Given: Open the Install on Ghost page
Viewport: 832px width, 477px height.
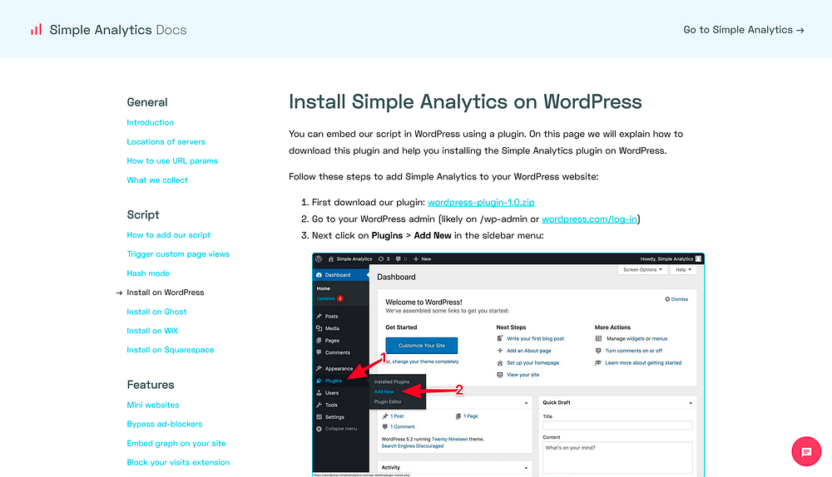Looking at the screenshot, I should (x=156, y=312).
